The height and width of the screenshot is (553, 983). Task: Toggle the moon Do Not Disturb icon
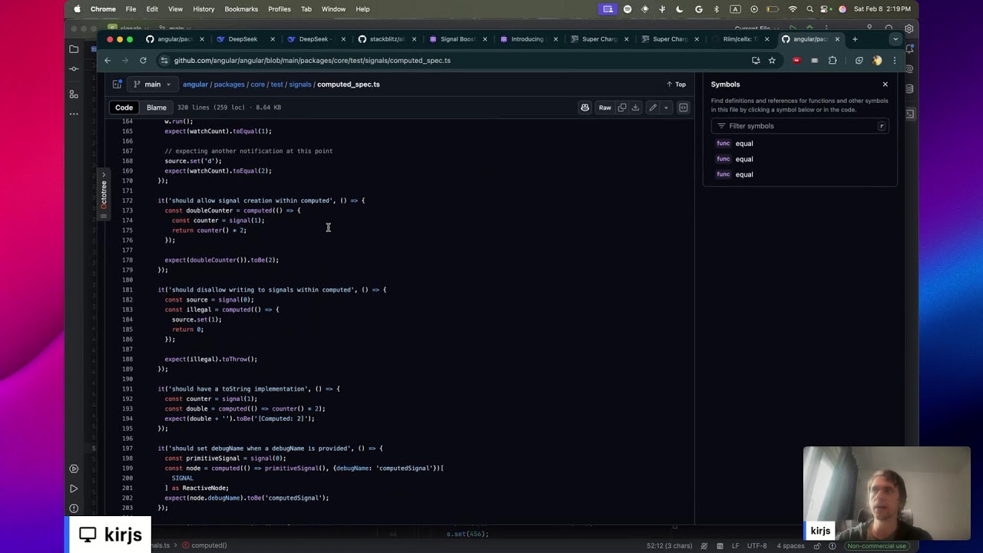[680, 9]
